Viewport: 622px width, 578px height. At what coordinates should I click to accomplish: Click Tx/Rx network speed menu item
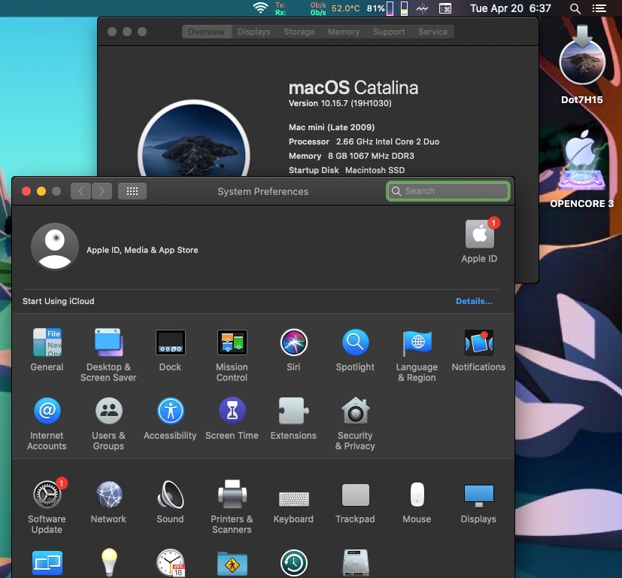tap(300, 8)
